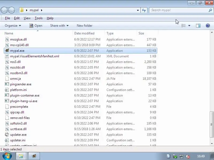Image resolution: width=214 pixels, height=160 pixels.
Task: Click the scrollbar down arrow
Action: 212,143
